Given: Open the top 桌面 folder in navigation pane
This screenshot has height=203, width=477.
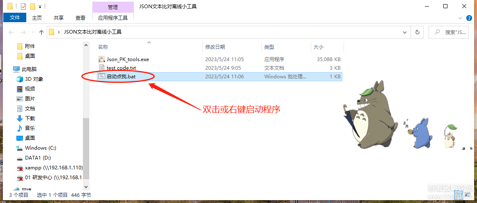Looking at the screenshot, I should (30, 56).
